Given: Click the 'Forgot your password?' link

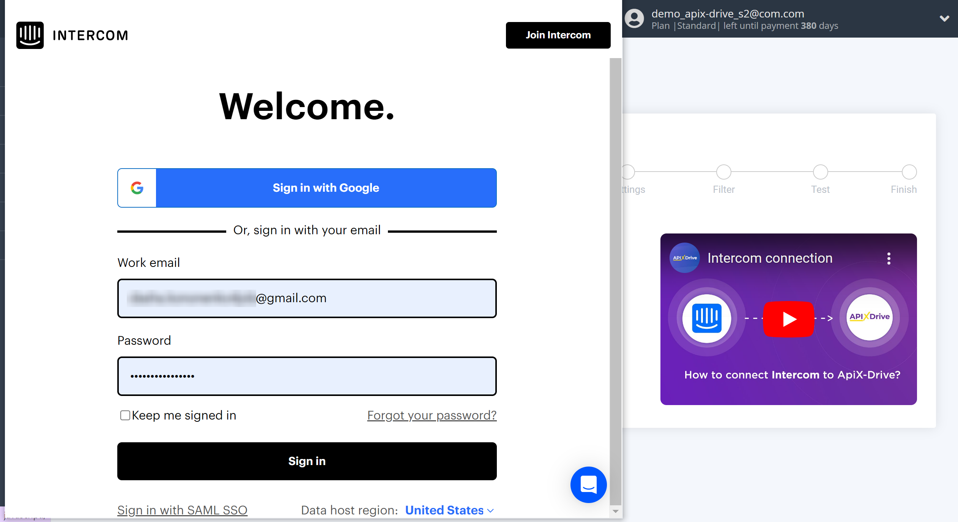Looking at the screenshot, I should [432, 415].
